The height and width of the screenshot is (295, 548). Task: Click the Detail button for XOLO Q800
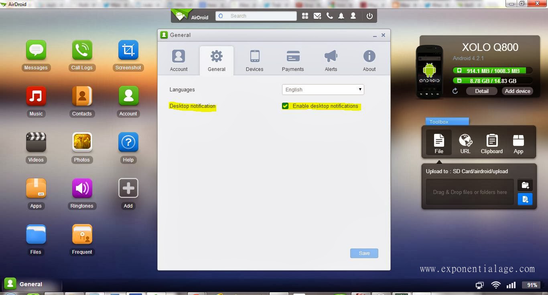[x=482, y=91]
